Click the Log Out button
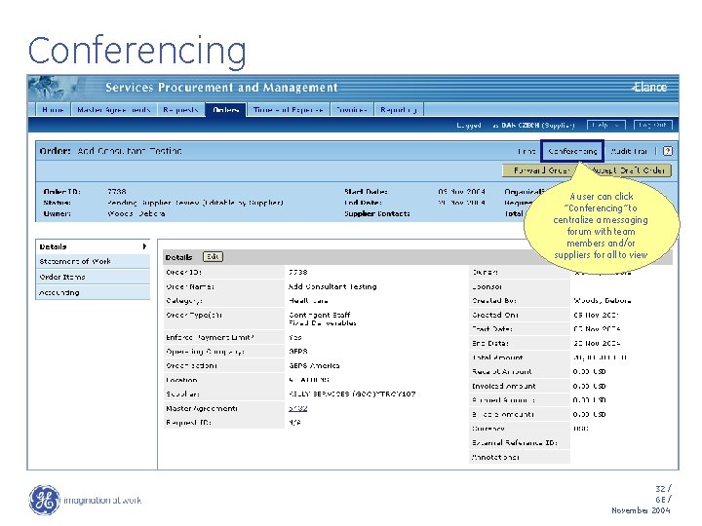The width and height of the screenshot is (702, 526). 652,126
